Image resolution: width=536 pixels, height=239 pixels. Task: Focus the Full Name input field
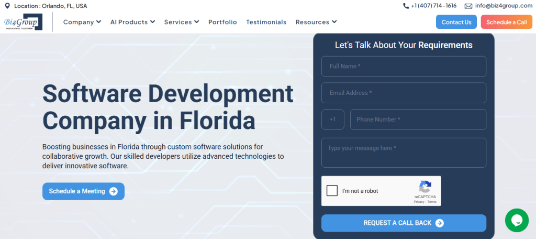tap(404, 67)
